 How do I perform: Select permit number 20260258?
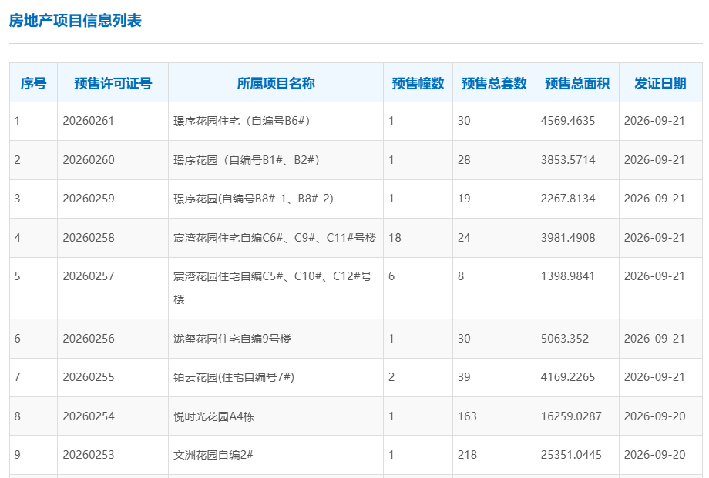pos(89,238)
